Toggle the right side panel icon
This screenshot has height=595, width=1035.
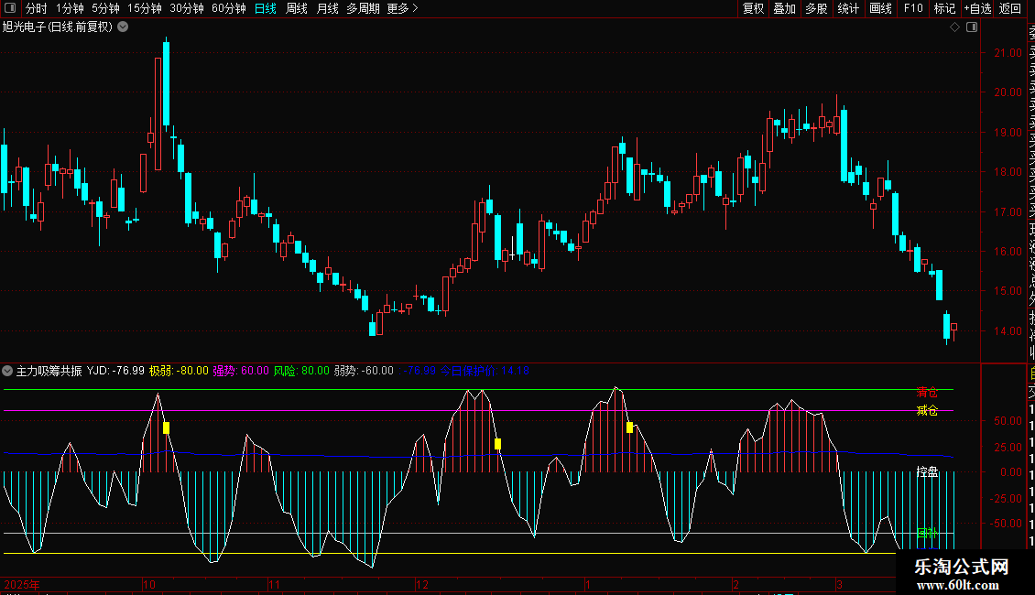tap(971, 27)
